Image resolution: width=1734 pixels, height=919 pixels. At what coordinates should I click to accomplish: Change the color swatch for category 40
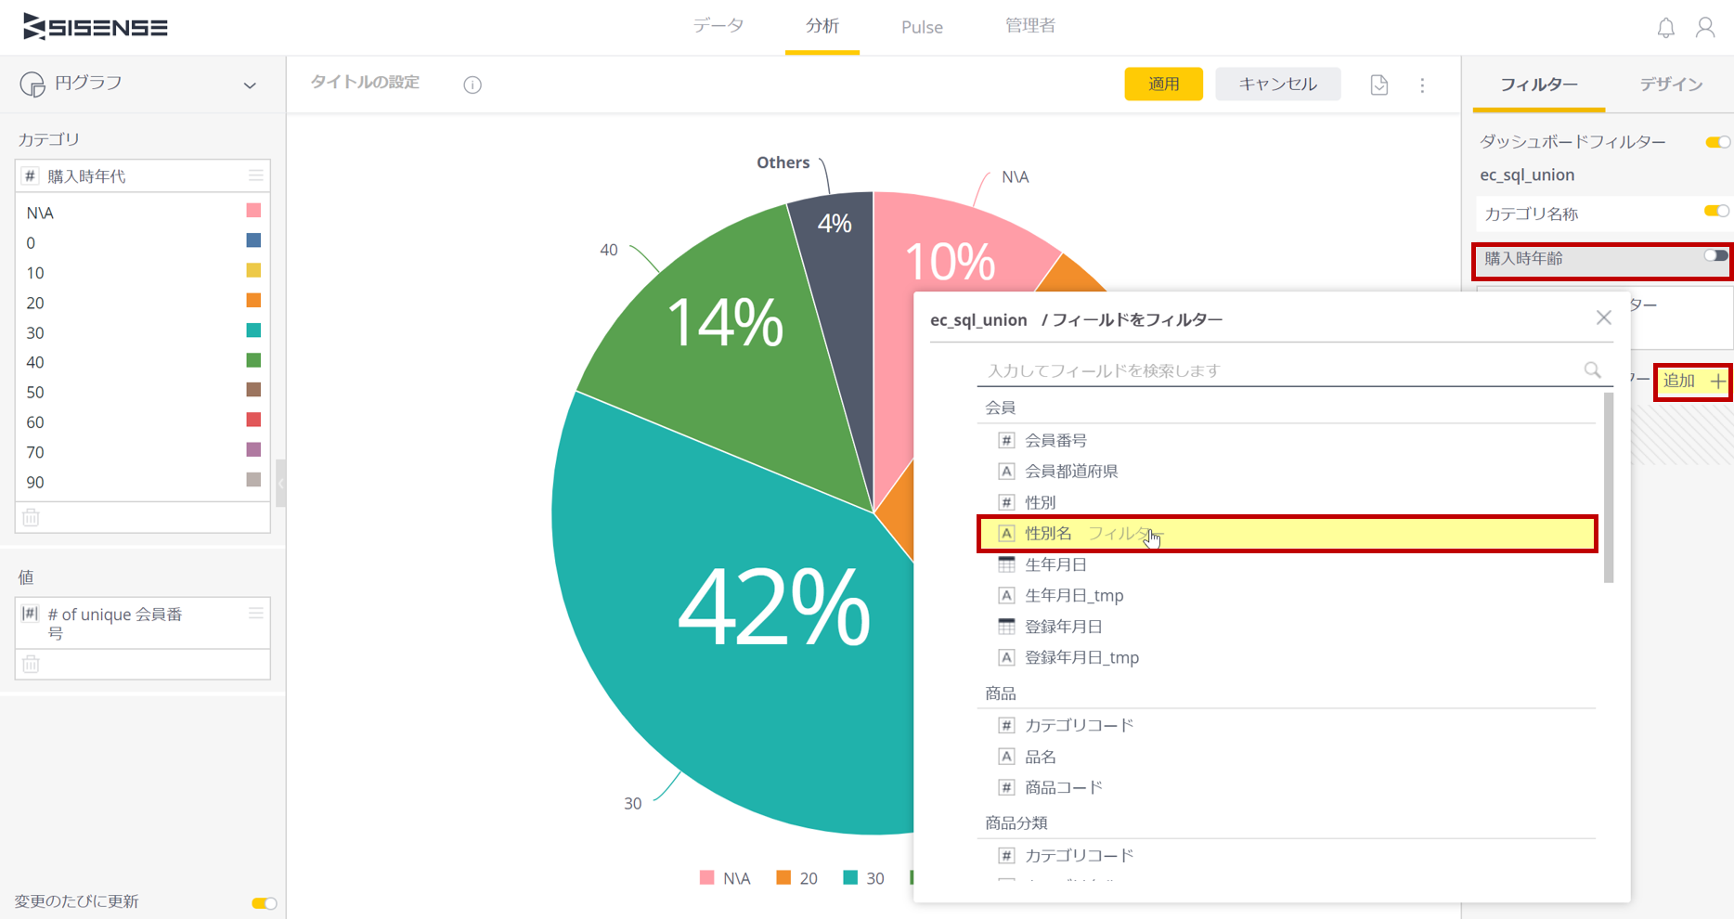pyautogui.click(x=252, y=360)
